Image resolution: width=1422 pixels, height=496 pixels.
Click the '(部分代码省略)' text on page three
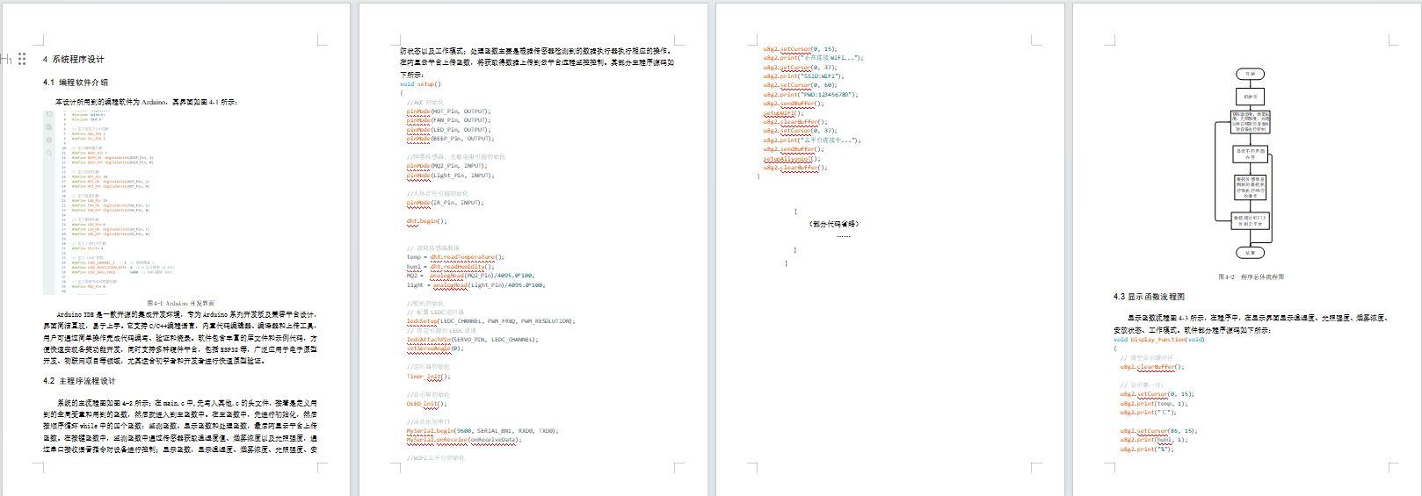(833, 224)
